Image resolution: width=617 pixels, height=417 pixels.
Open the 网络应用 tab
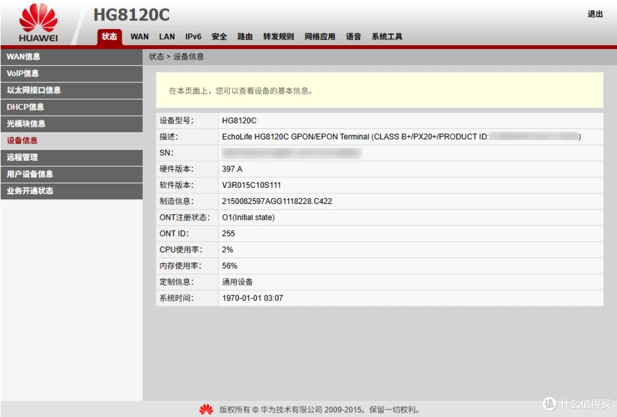coord(320,37)
